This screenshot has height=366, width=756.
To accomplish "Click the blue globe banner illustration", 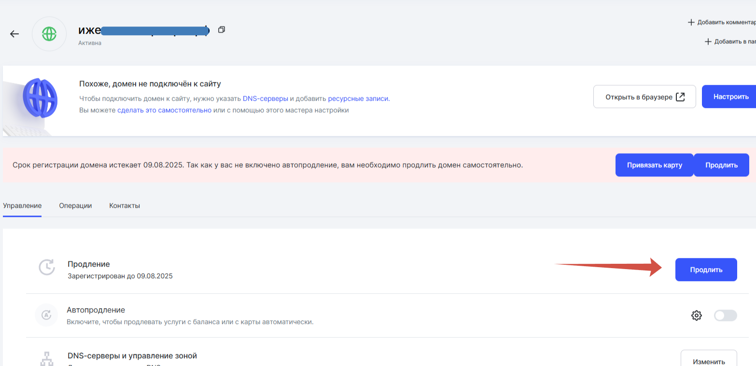I will (x=40, y=98).
